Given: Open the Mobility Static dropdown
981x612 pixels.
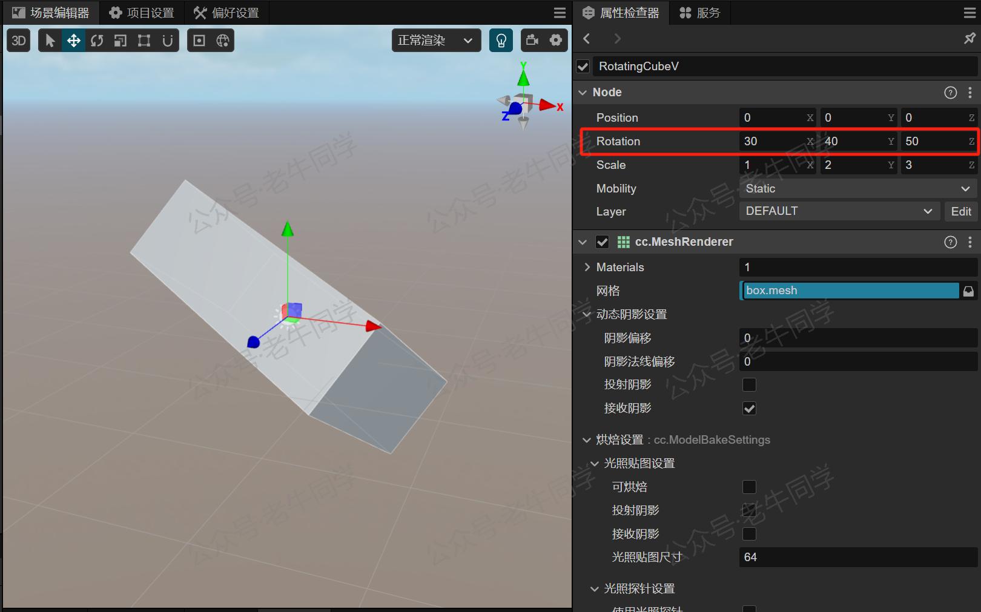Looking at the screenshot, I should 858,189.
